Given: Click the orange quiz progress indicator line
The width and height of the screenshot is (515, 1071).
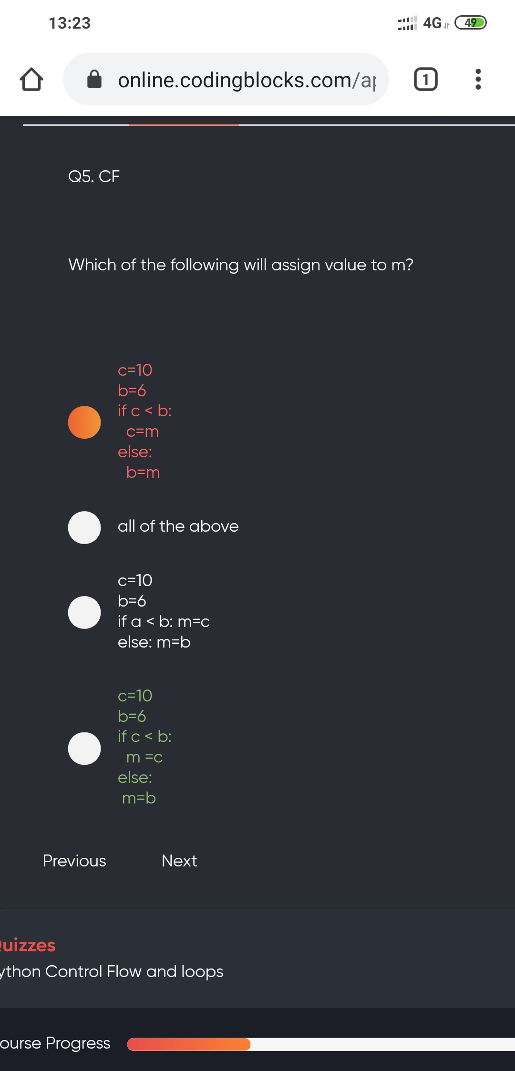Looking at the screenshot, I should pos(184,125).
